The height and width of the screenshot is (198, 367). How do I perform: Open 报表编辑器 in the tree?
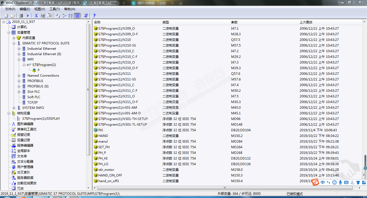pos(25,146)
